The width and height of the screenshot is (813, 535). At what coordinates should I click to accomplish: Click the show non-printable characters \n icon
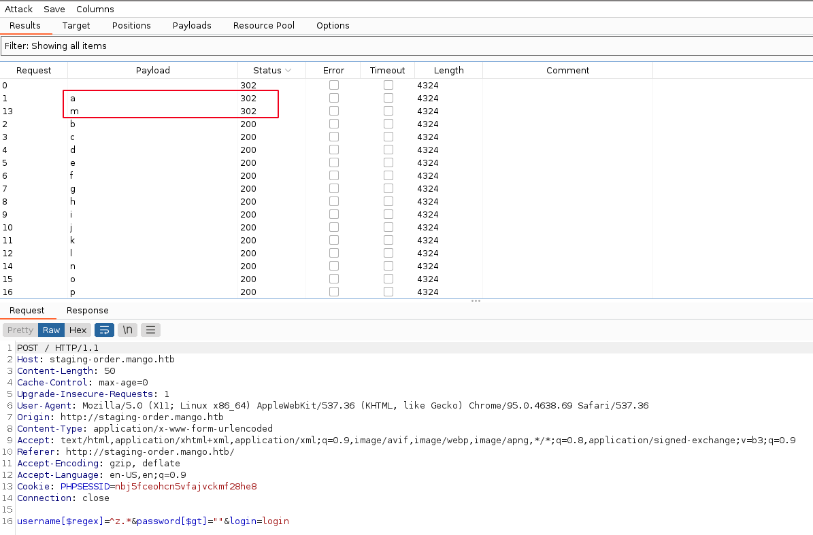point(127,330)
